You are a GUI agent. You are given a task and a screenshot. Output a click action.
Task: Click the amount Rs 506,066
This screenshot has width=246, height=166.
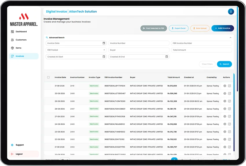(x=172, y=94)
